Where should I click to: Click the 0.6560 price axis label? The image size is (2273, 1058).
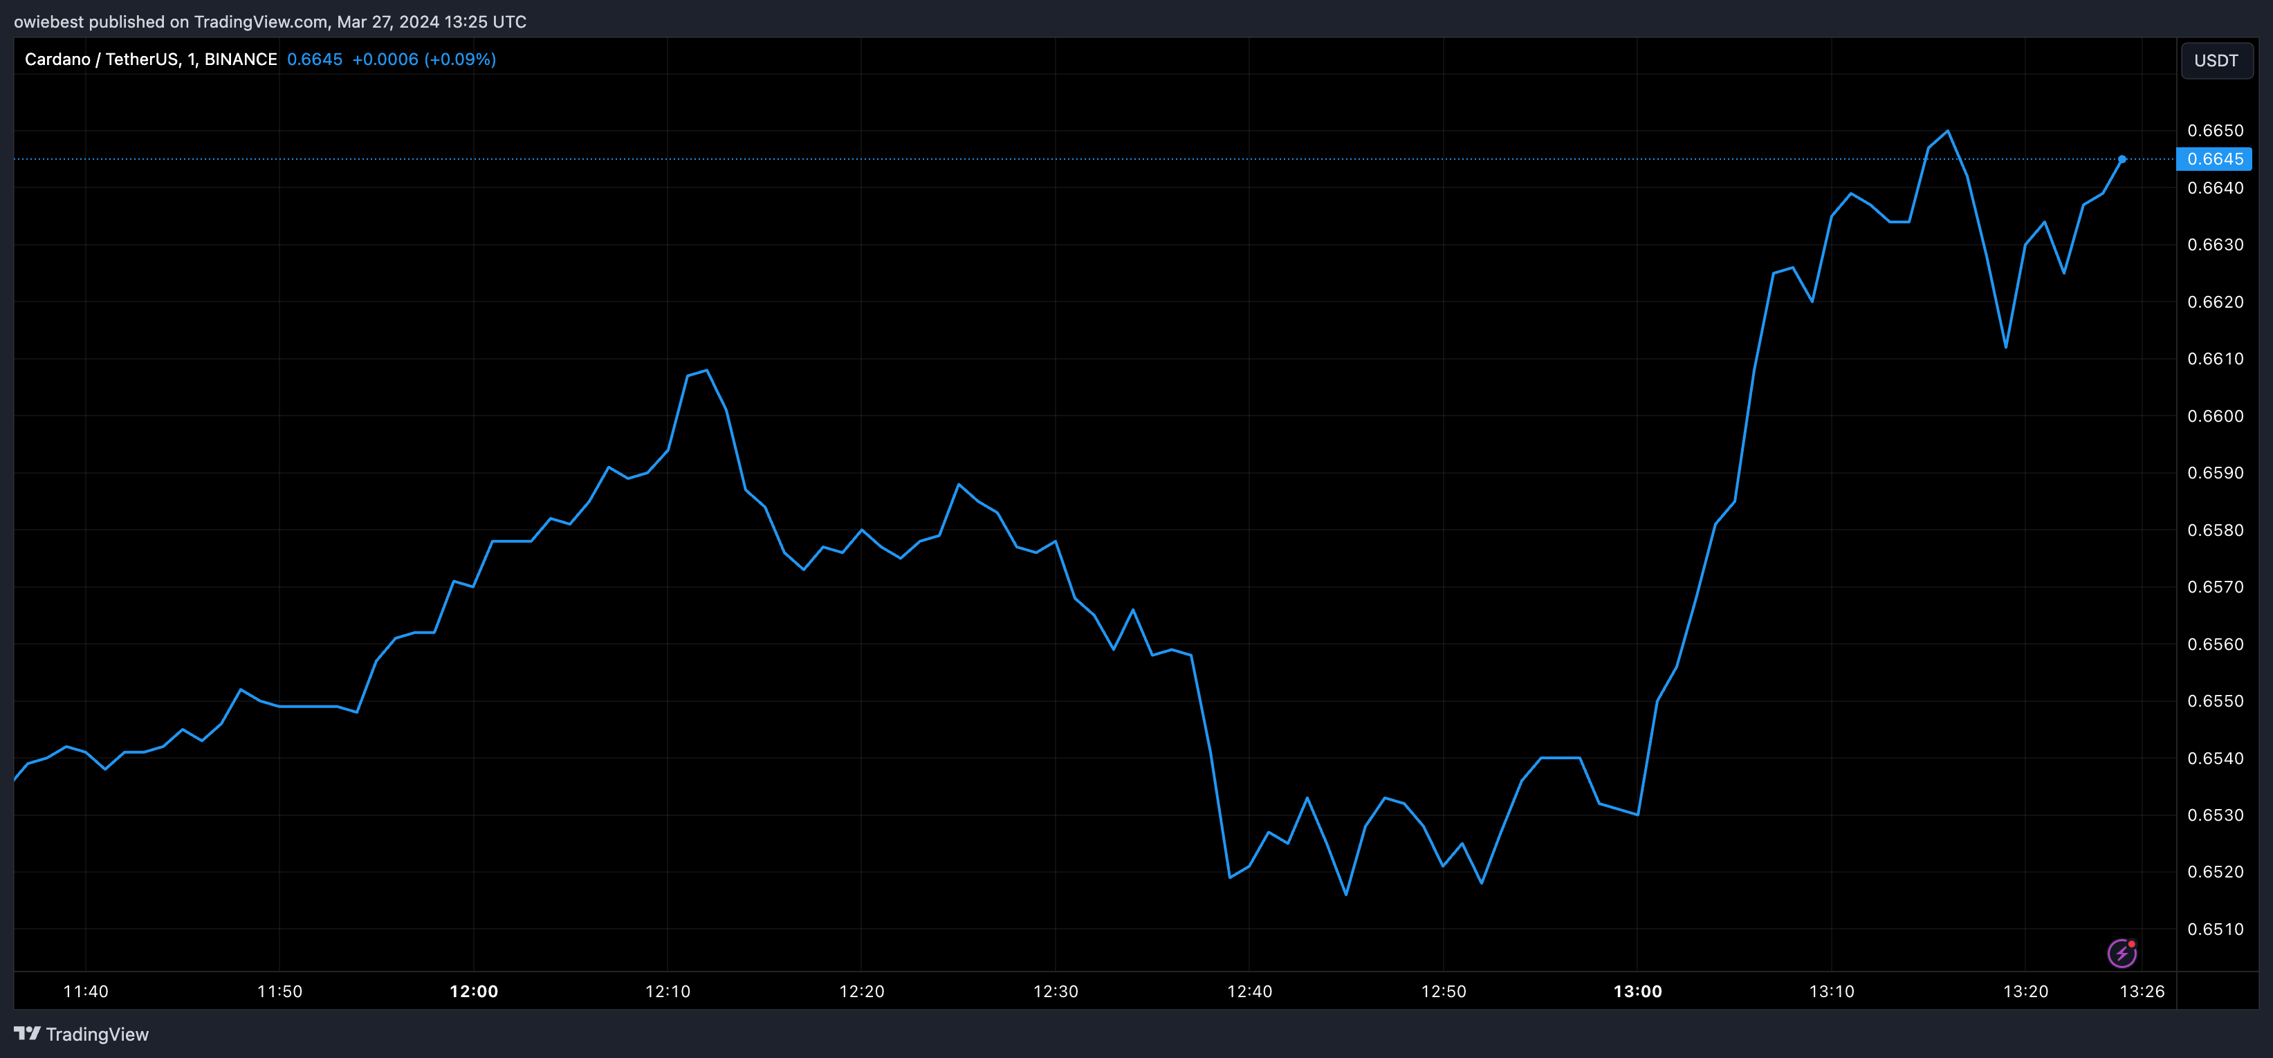(2215, 644)
